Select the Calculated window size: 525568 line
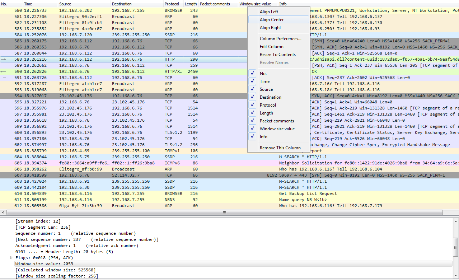 coord(56,270)
